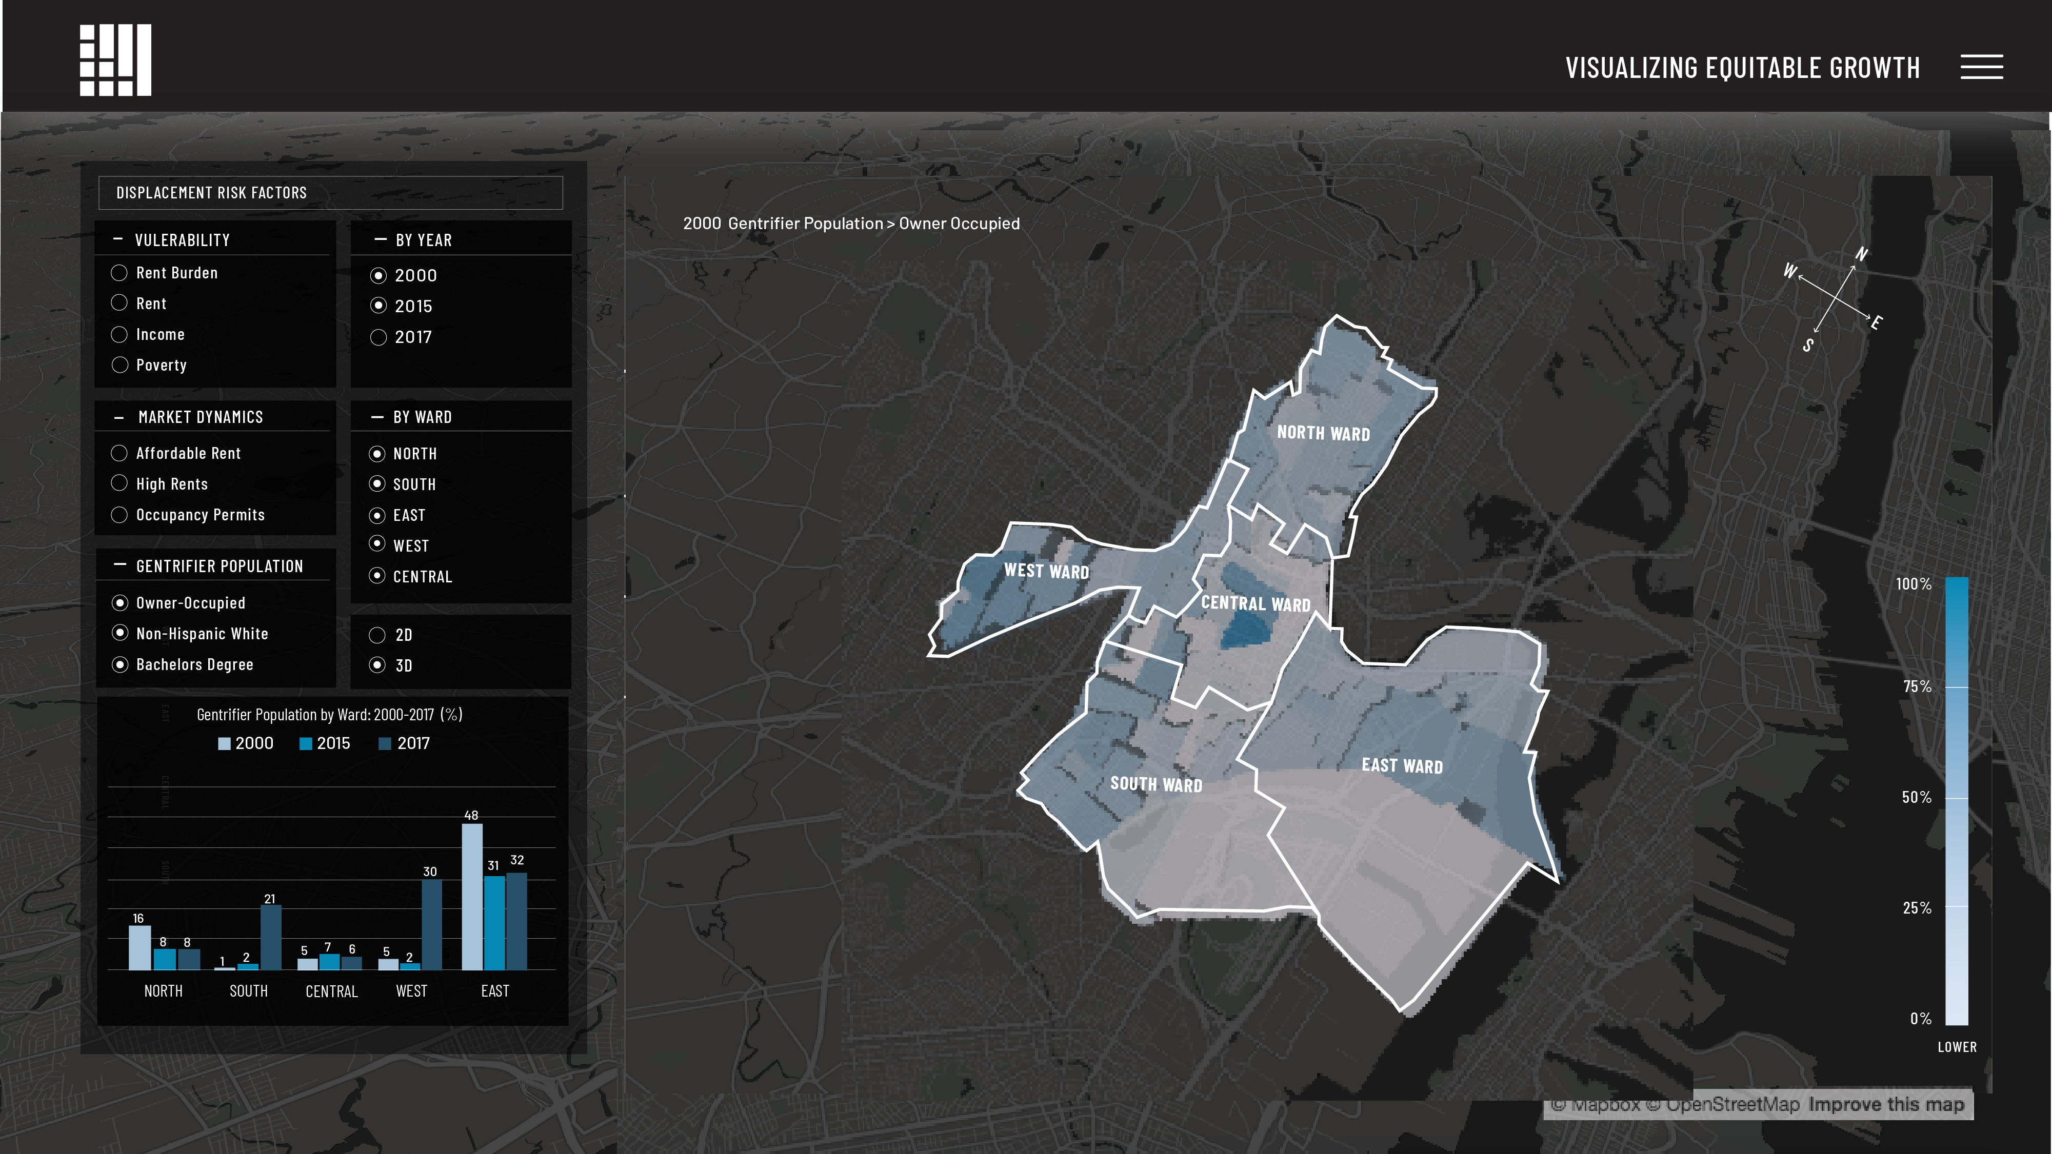The image size is (2052, 1154).
Task: Collapse the By Ward section
Action: point(377,416)
